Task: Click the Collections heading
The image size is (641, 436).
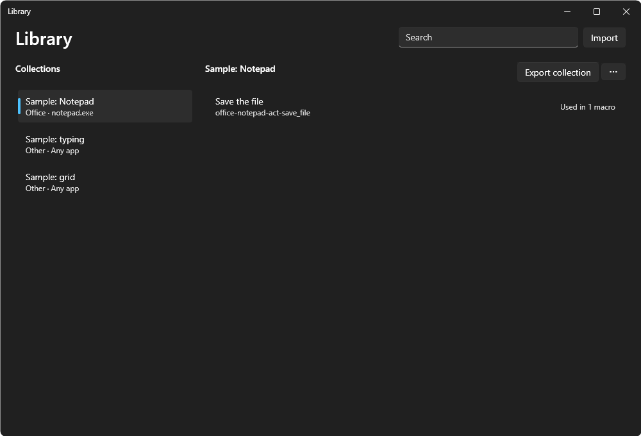Action: pyautogui.click(x=38, y=69)
